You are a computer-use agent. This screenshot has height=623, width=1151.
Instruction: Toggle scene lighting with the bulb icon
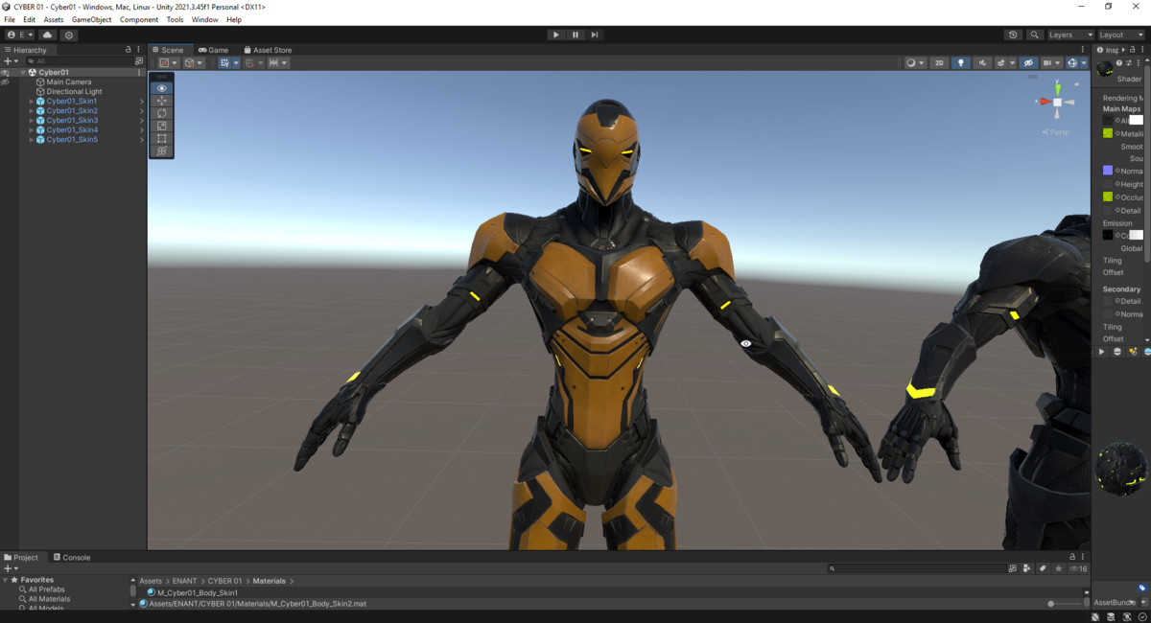961,62
